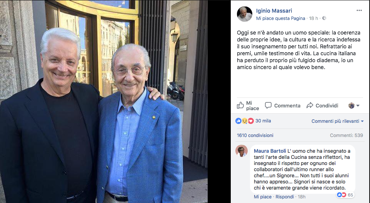
Task: Click the thumbs-up Like icon on the post
Action: pyautogui.click(x=240, y=105)
